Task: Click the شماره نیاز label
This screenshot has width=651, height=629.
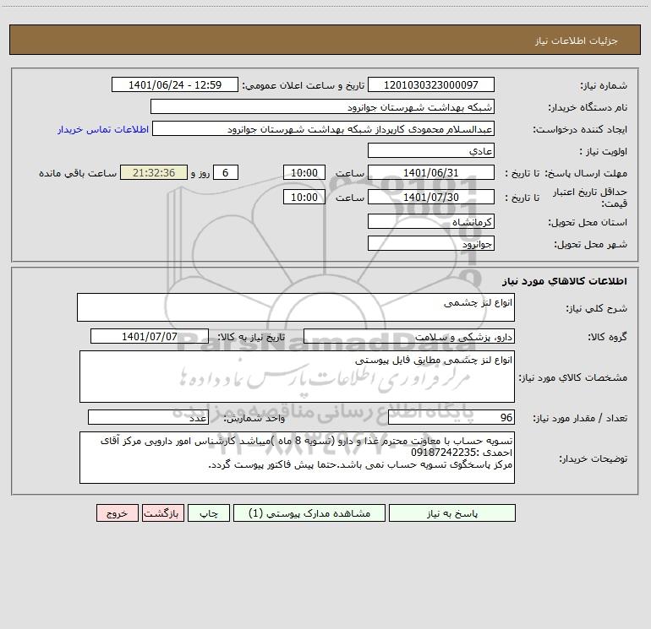Action: [x=604, y=86]
